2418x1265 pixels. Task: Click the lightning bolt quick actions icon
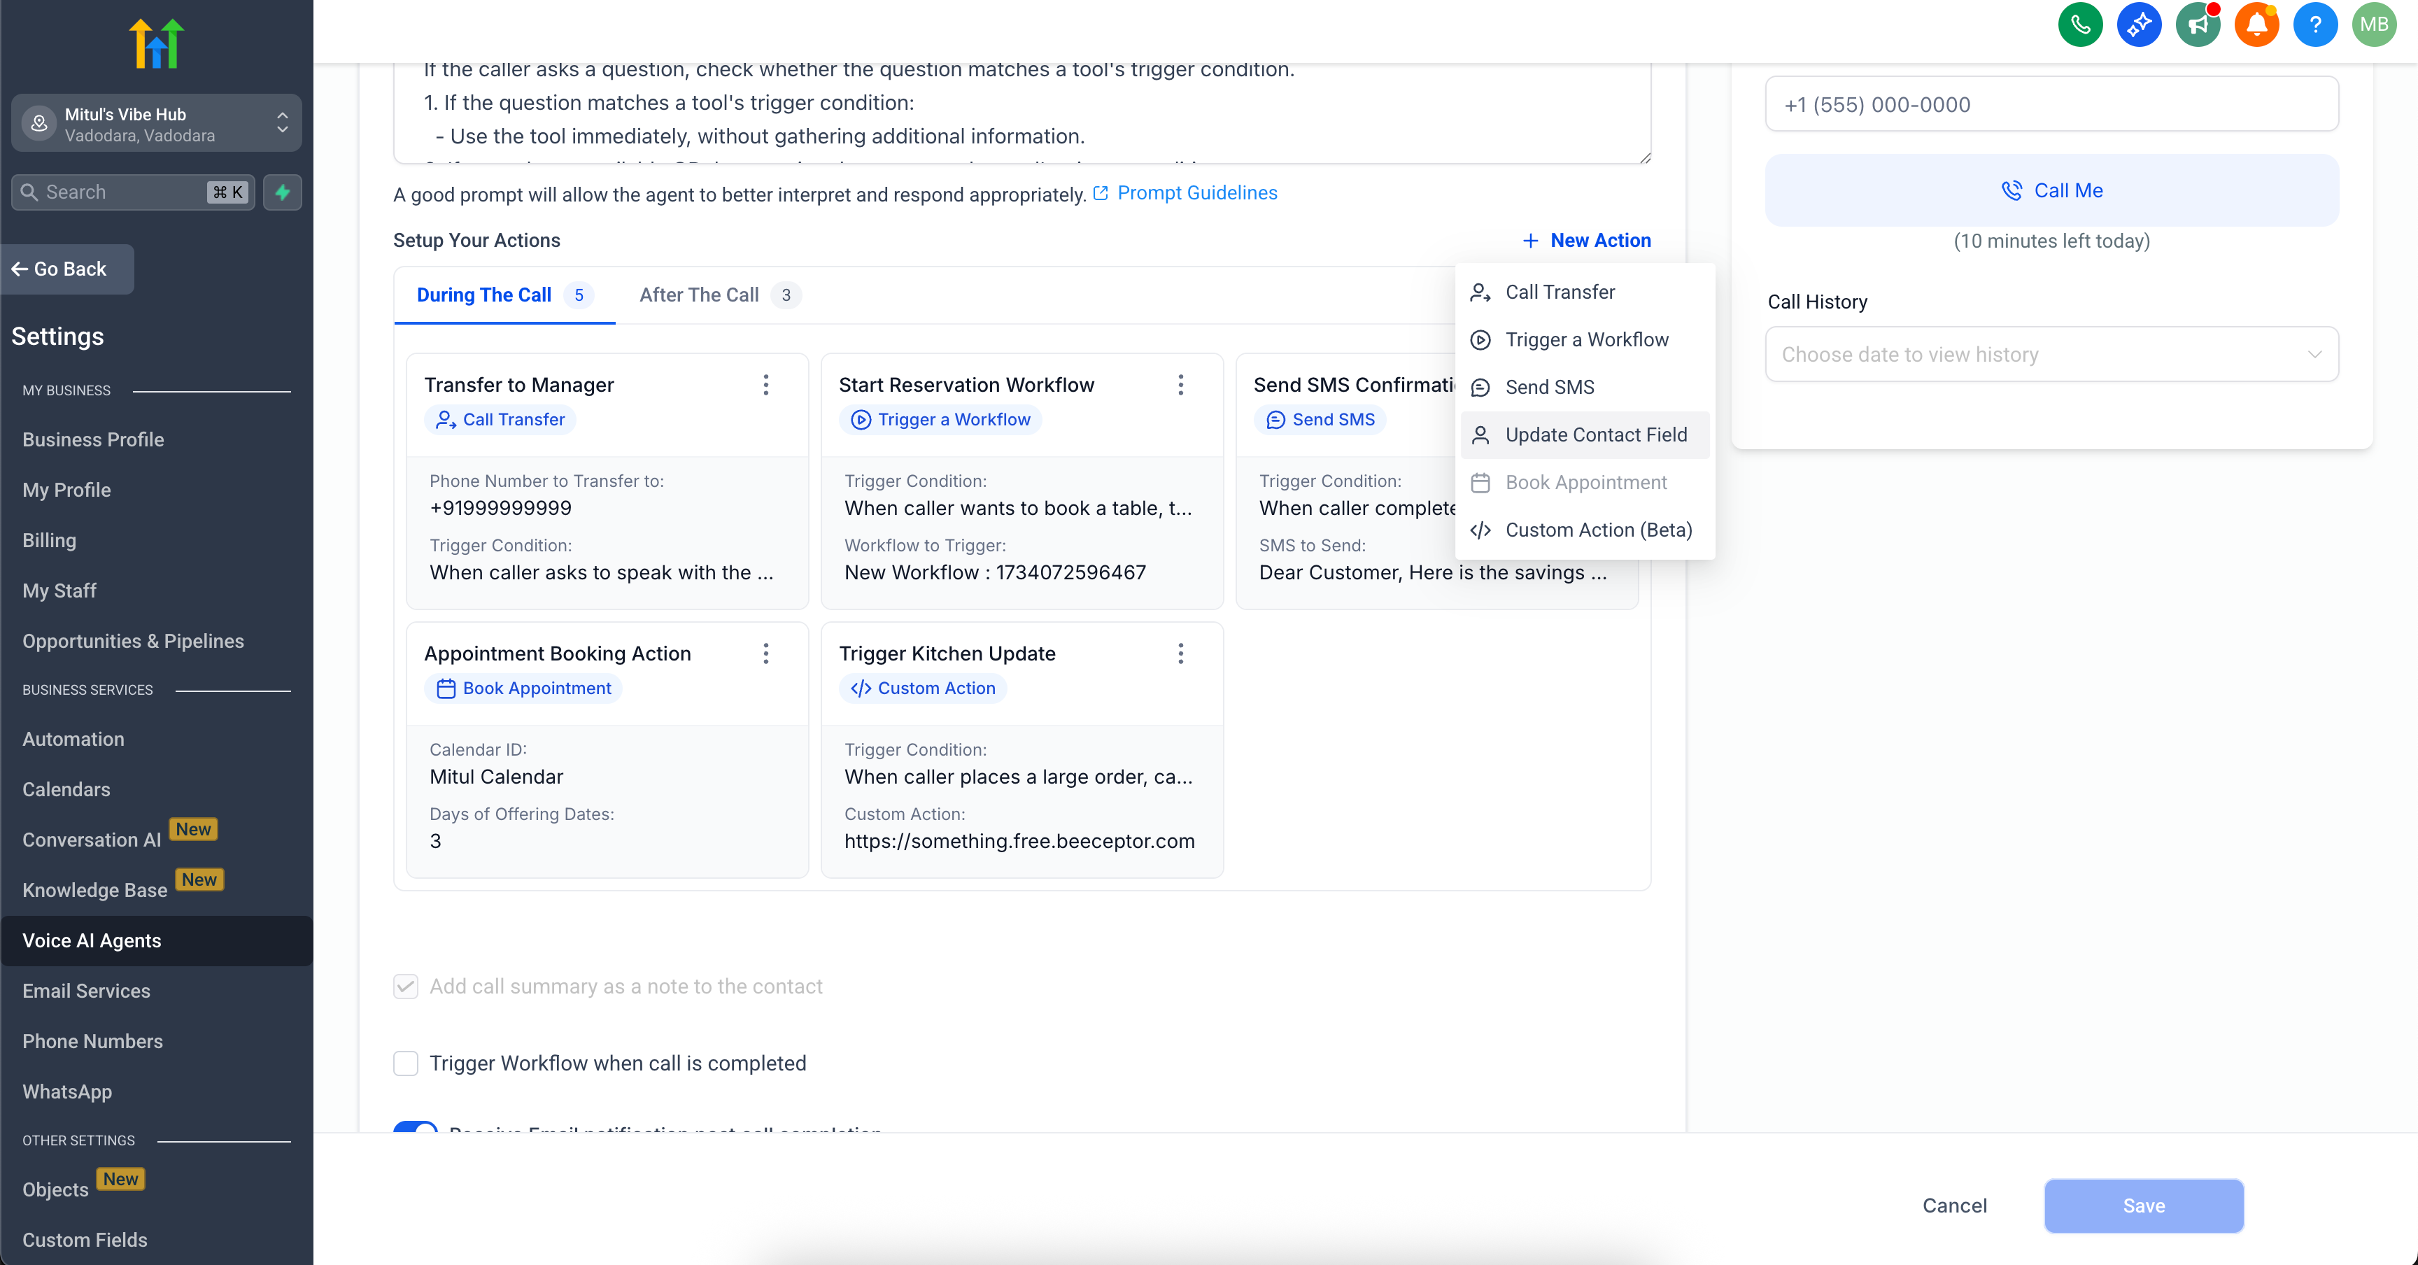[x=283, y=192]
